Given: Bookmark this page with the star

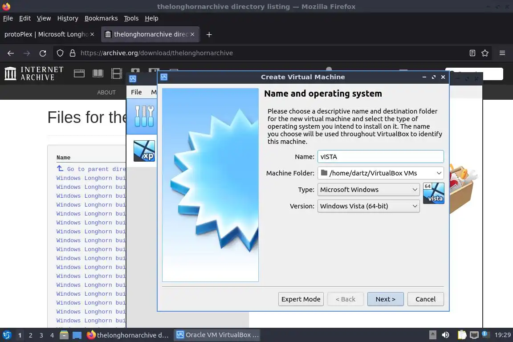Looking at the screenshot, I should (485, 53).
